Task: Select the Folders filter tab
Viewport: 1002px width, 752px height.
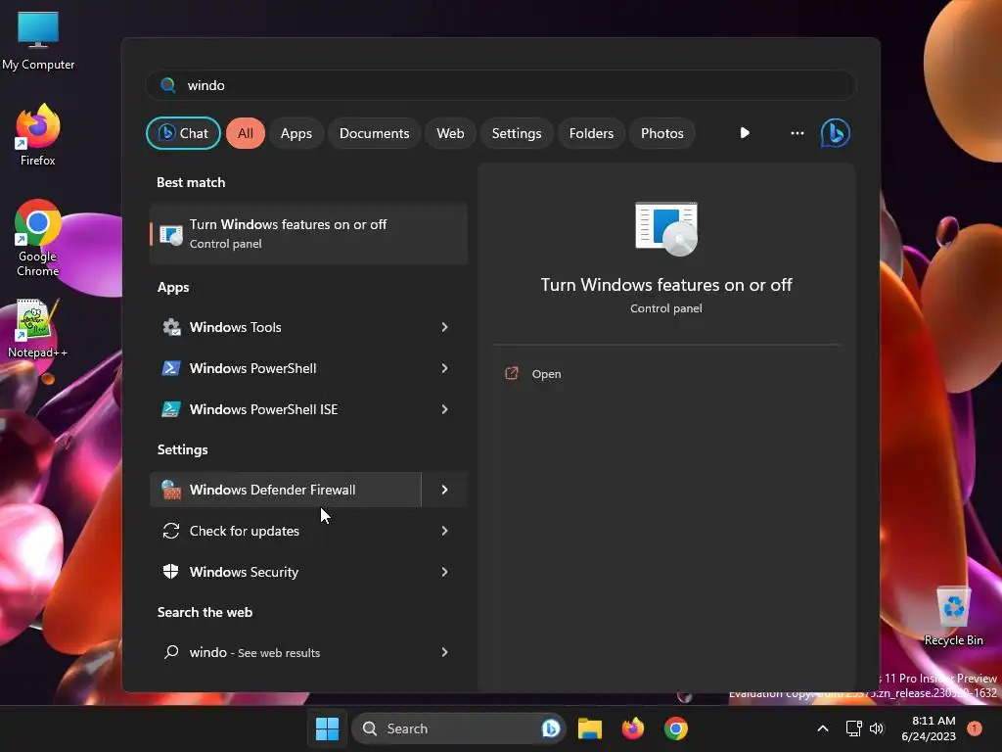Action: point(591,133)
